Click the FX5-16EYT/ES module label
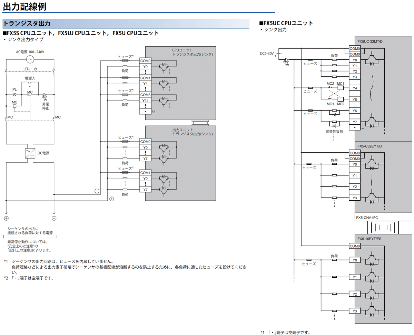Image resolution: width=414 pixels, height=335 pixels. coord(369,239)
